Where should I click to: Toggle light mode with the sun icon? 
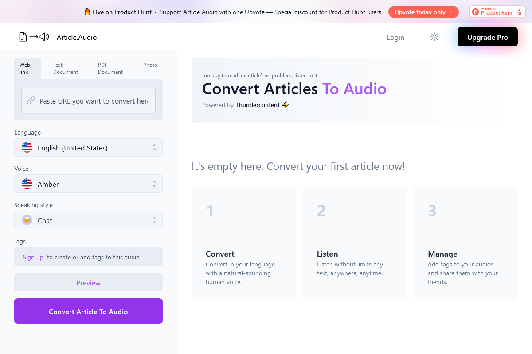[x=434, y=37]
